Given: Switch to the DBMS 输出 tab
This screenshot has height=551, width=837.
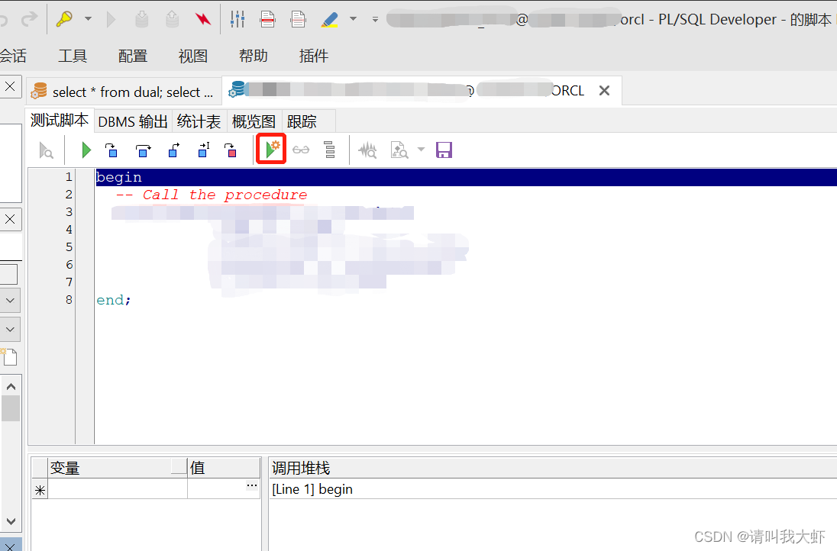Looking at the screenshot, I should [x=133, y=121].
